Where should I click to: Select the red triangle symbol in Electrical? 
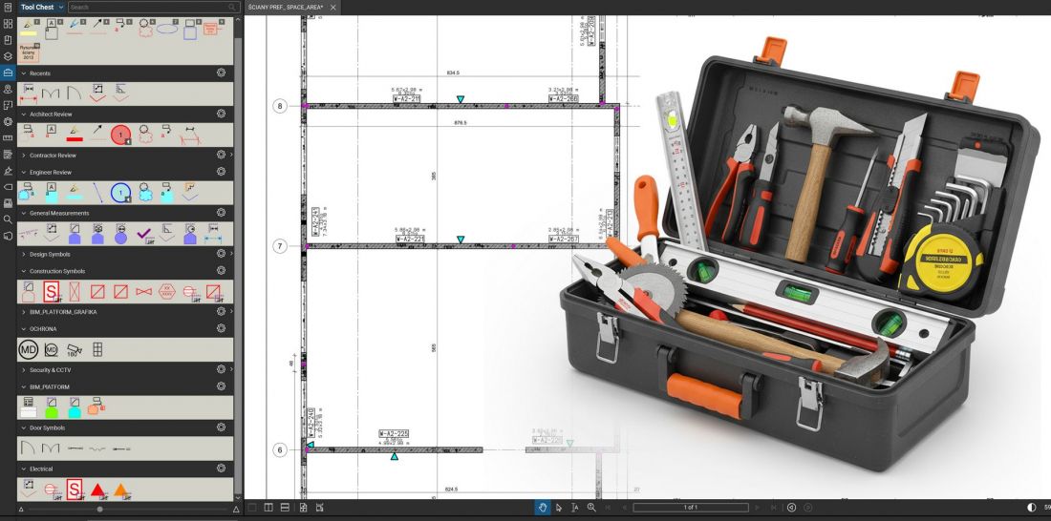pos(97,490)
